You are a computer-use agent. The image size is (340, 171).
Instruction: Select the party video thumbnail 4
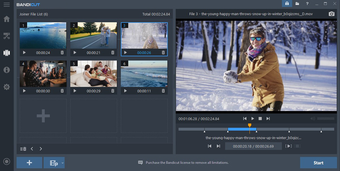(x=43, y=74)
